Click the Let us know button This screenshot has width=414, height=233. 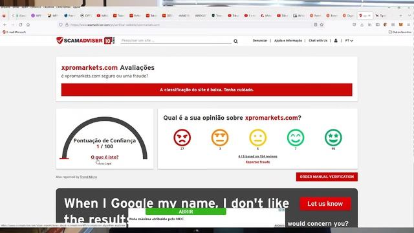tap(325, 204)
